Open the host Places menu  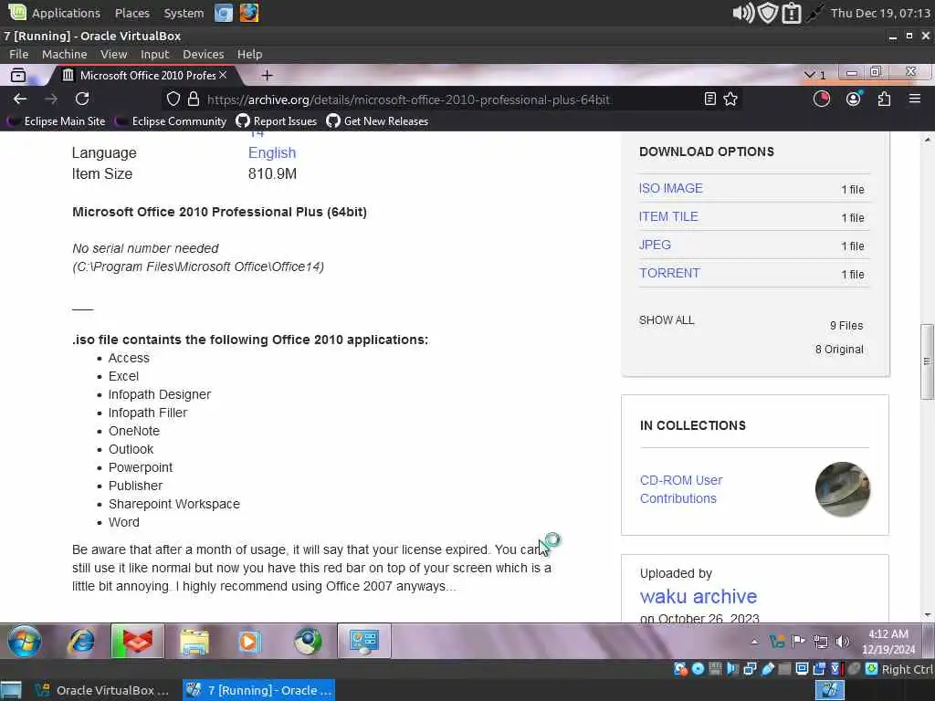131,13
